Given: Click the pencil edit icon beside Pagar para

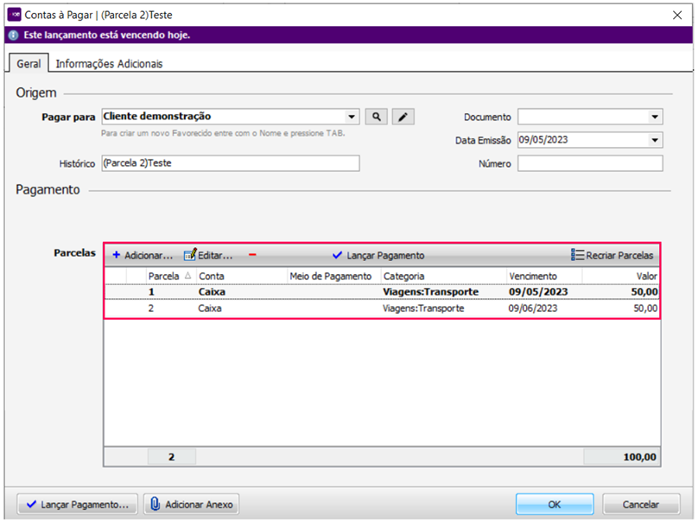Looking at the screenshot, I should pyautogui.click(x=403, y=117).
